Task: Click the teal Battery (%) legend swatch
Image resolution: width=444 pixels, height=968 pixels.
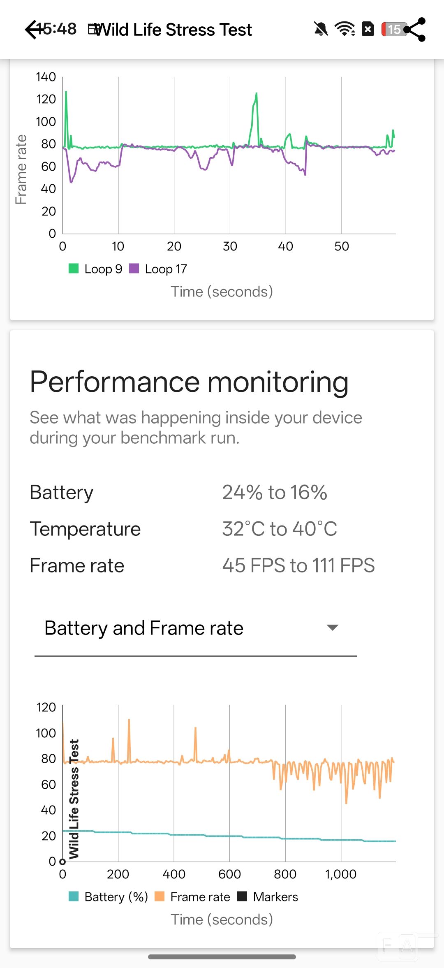Action: click(x=74, y=896)
